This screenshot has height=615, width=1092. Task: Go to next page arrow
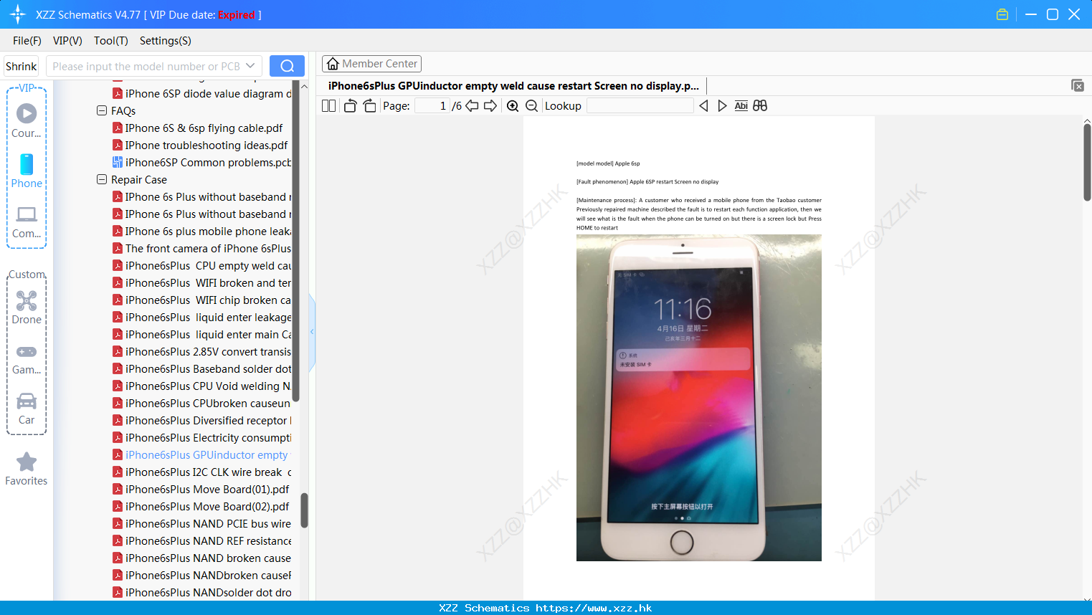click(x=490, y=106)
